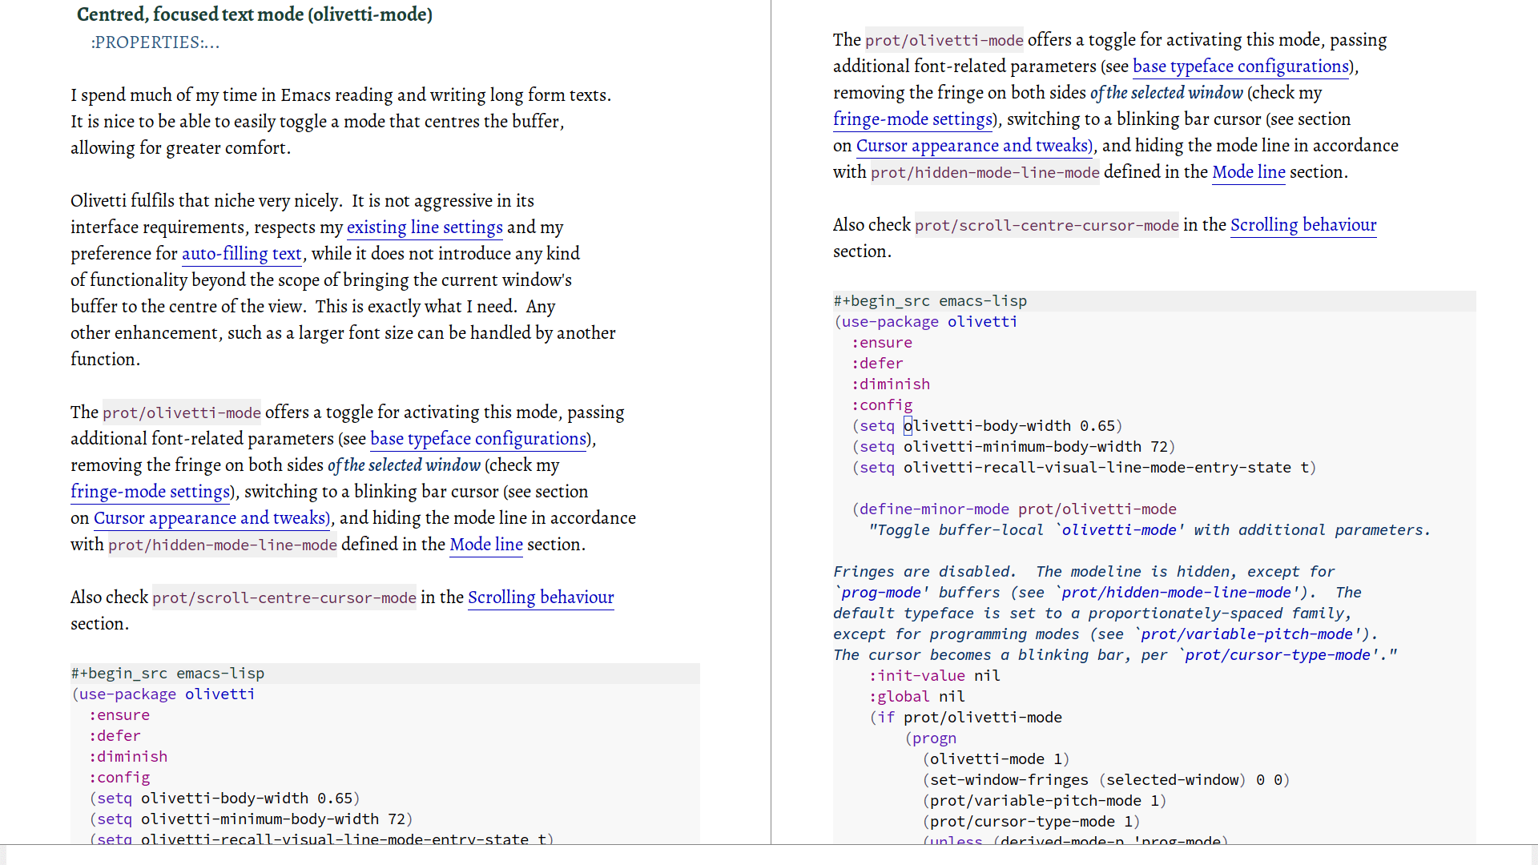Click '(olivetti-mode 1)' line
This screenshot has width=1538, height=865.
click(996, 759)
